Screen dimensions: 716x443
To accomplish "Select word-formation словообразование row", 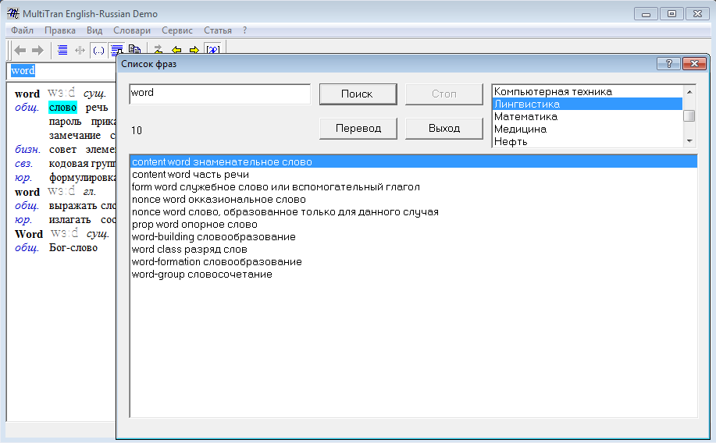I will pos(413,262).
